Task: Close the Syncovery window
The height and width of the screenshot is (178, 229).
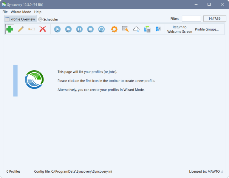Action: tap(222, 4)
